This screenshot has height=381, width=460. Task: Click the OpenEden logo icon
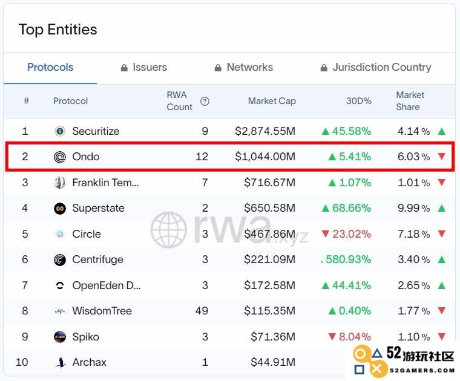pyautogui.click(x=60, y=285)
